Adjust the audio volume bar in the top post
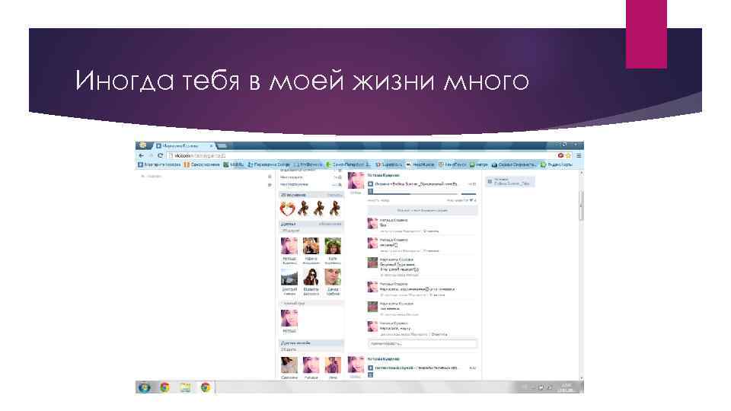Screen dimensions: 731x411 468,193
